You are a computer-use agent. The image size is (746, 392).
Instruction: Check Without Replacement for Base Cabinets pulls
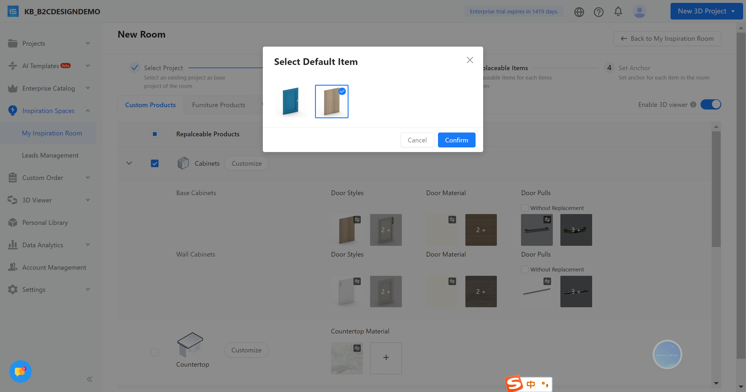pyautogui.click(x=525, y=208)
